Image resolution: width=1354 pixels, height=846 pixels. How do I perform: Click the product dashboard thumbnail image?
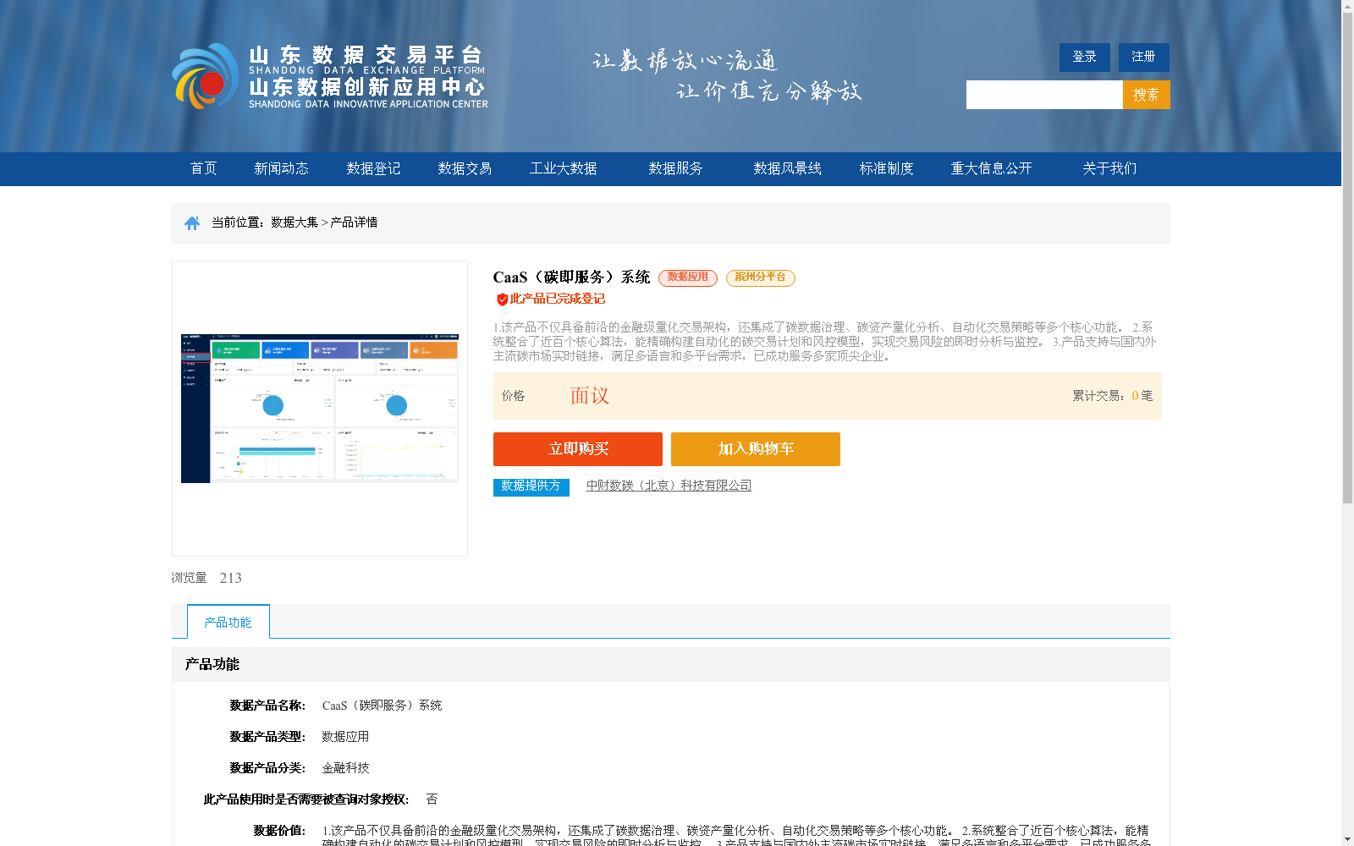[320, 409]
